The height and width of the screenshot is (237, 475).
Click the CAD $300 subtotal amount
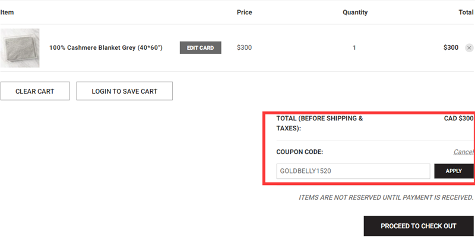pos(458,118)
